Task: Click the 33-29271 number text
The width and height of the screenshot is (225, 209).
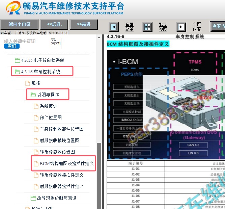Action: 56,42
